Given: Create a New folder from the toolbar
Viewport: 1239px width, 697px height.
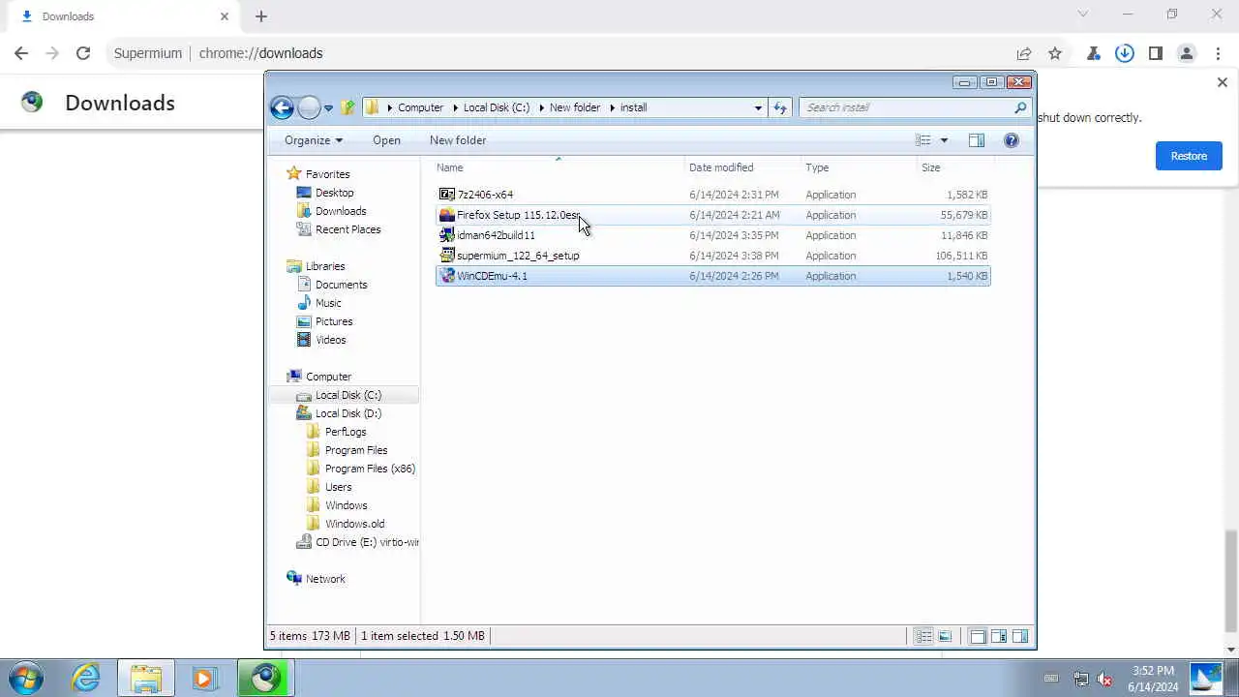Looking at the screenshot, I should point(458,140).
